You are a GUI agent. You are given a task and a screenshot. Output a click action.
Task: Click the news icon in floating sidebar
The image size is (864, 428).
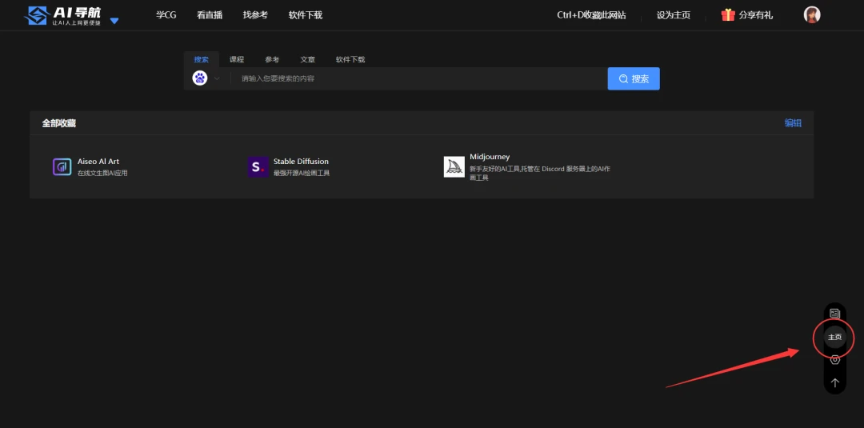[834, 314]
